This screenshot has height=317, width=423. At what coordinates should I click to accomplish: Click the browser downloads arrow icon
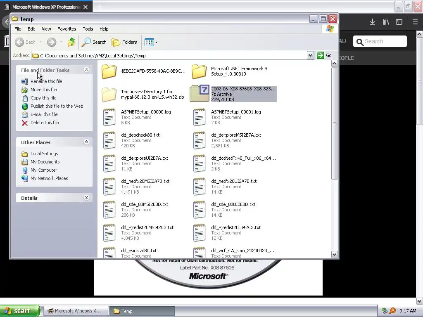373,22
